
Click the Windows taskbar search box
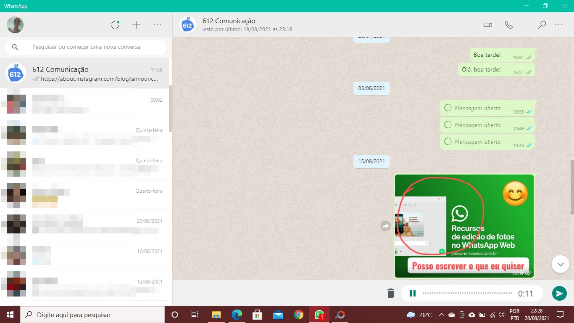pos(92,315)
